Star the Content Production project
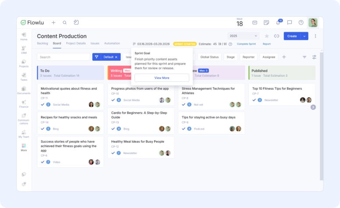The width and height of the screenshot is (340, 208). click(x=267, y=36)
